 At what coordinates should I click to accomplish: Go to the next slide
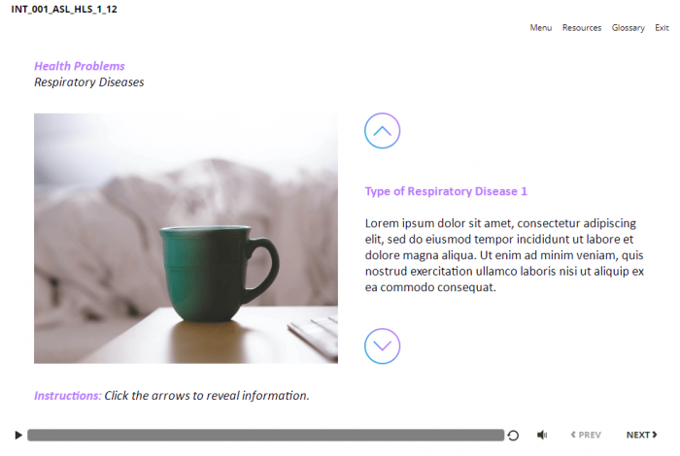coord(641,435)
